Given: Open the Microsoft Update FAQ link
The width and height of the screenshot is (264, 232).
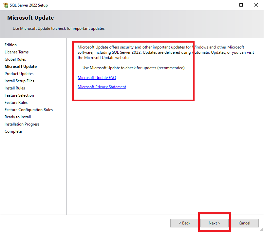Looking at the screenshot, I should pos(97,78).
